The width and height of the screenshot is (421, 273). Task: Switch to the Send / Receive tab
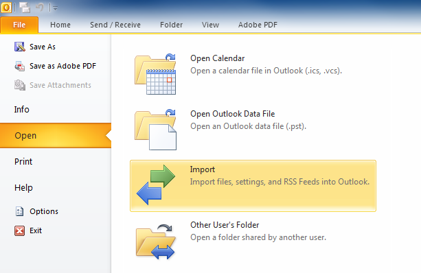coord(115,25)
